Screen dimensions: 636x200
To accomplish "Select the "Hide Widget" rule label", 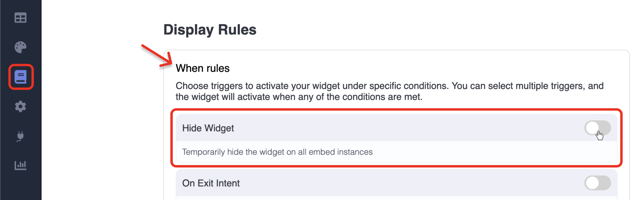I will pyautogui.click(x=208, y=128).
